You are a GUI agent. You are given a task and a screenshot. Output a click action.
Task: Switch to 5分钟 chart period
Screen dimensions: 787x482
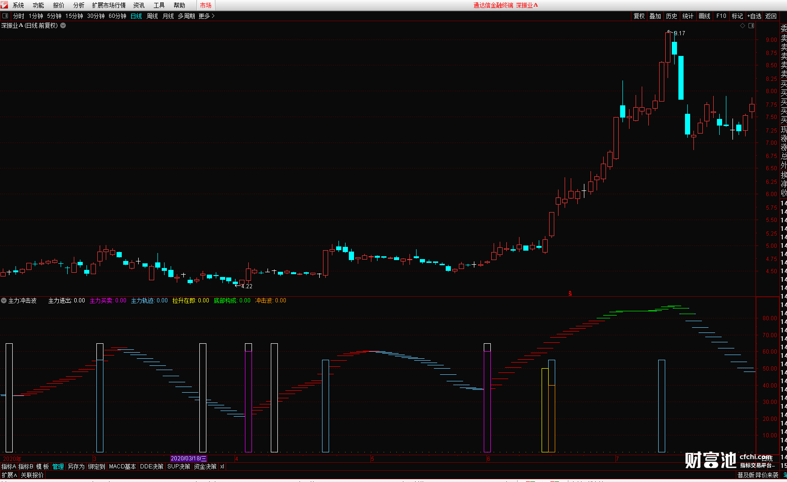coord(54,16)
